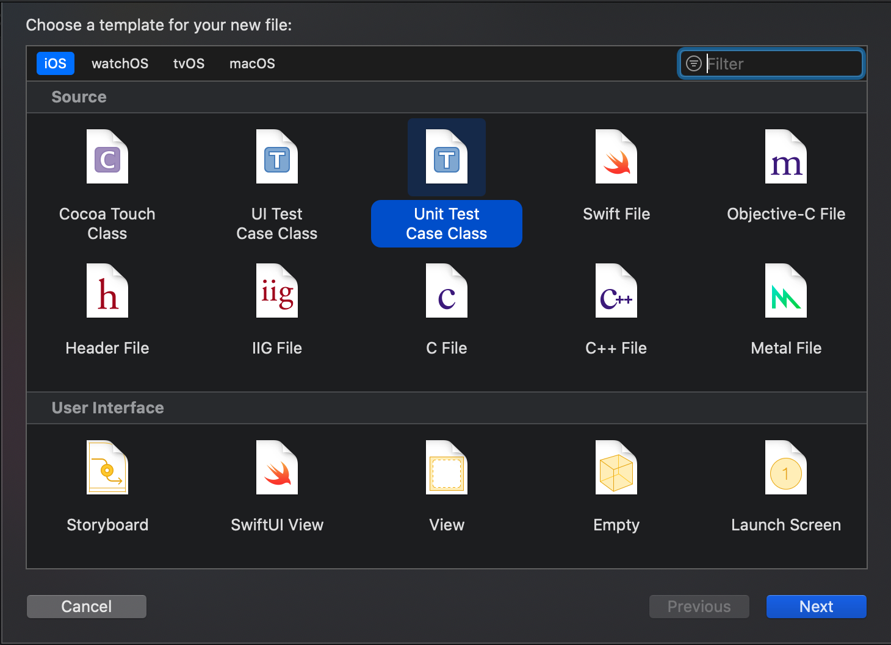
Task: Pick the Swift File template icon
Action: [616, 157]
